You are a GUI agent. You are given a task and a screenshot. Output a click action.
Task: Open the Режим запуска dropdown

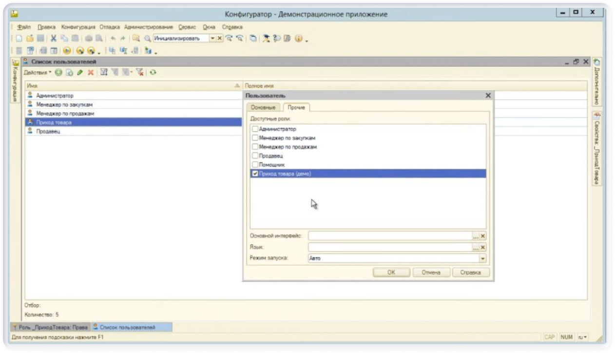point(482,258)
